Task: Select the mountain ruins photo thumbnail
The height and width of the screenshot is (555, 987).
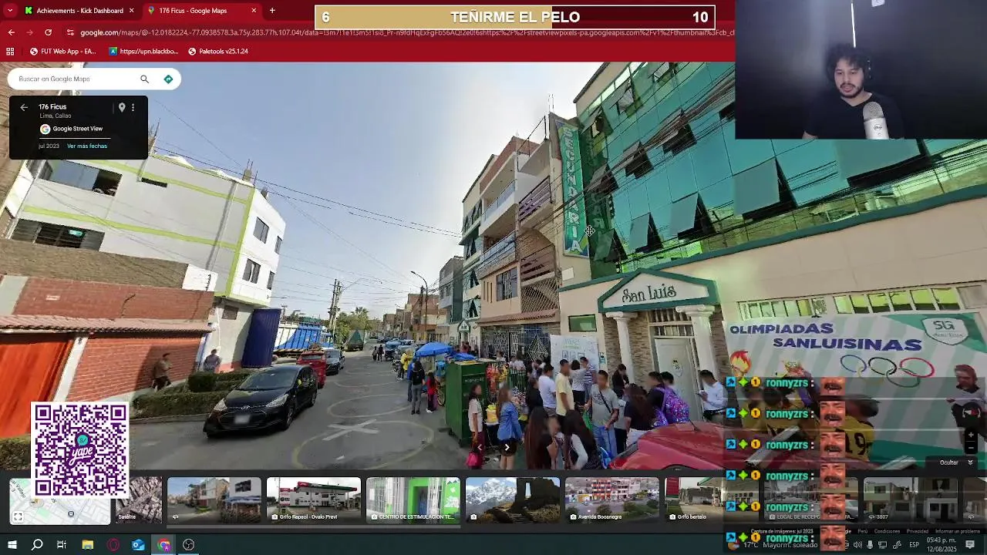Action: pyautogui.click(x=512, y=499)
